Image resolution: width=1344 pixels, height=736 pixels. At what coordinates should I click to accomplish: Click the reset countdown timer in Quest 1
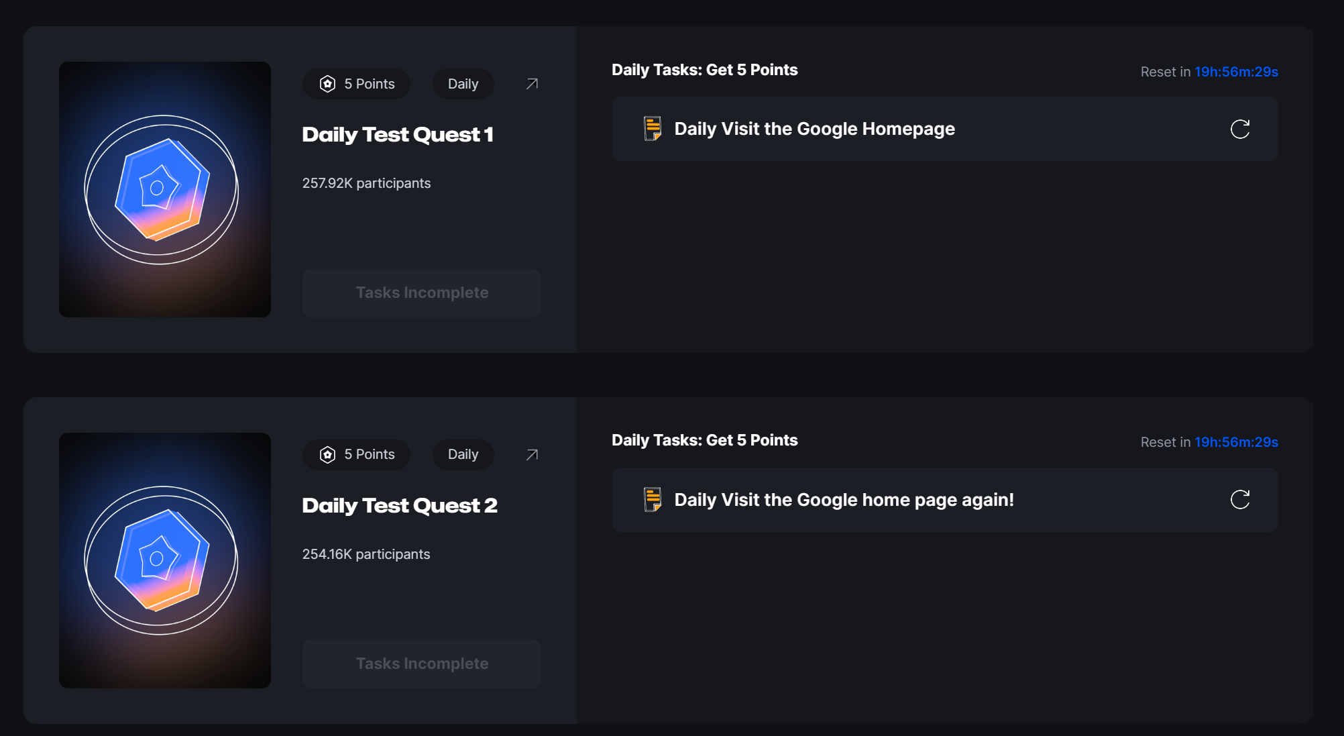coord(1235,72)
